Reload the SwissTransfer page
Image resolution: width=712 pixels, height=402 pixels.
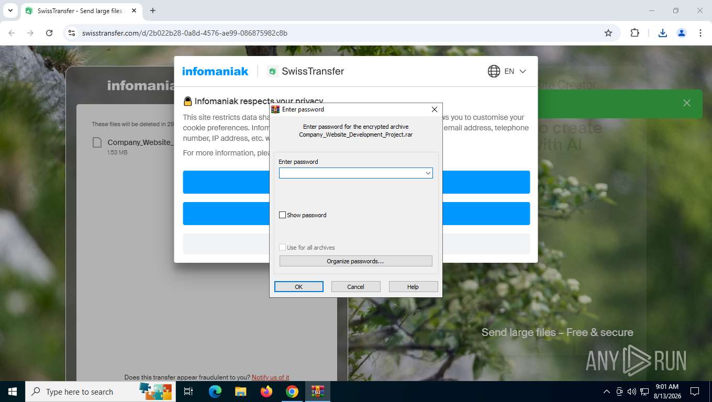[x=49, y=33]
